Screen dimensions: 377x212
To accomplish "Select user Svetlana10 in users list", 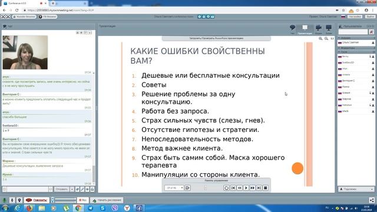I will pyautogui.click(x=356, y=62).
